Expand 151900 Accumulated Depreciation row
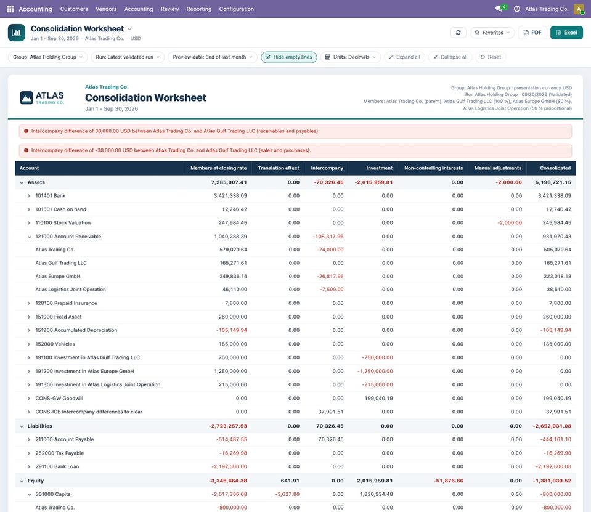 click(x=28, y=330)
